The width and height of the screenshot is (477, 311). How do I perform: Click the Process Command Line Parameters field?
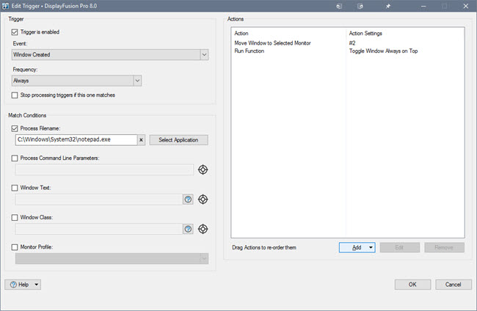pos(104,169)
